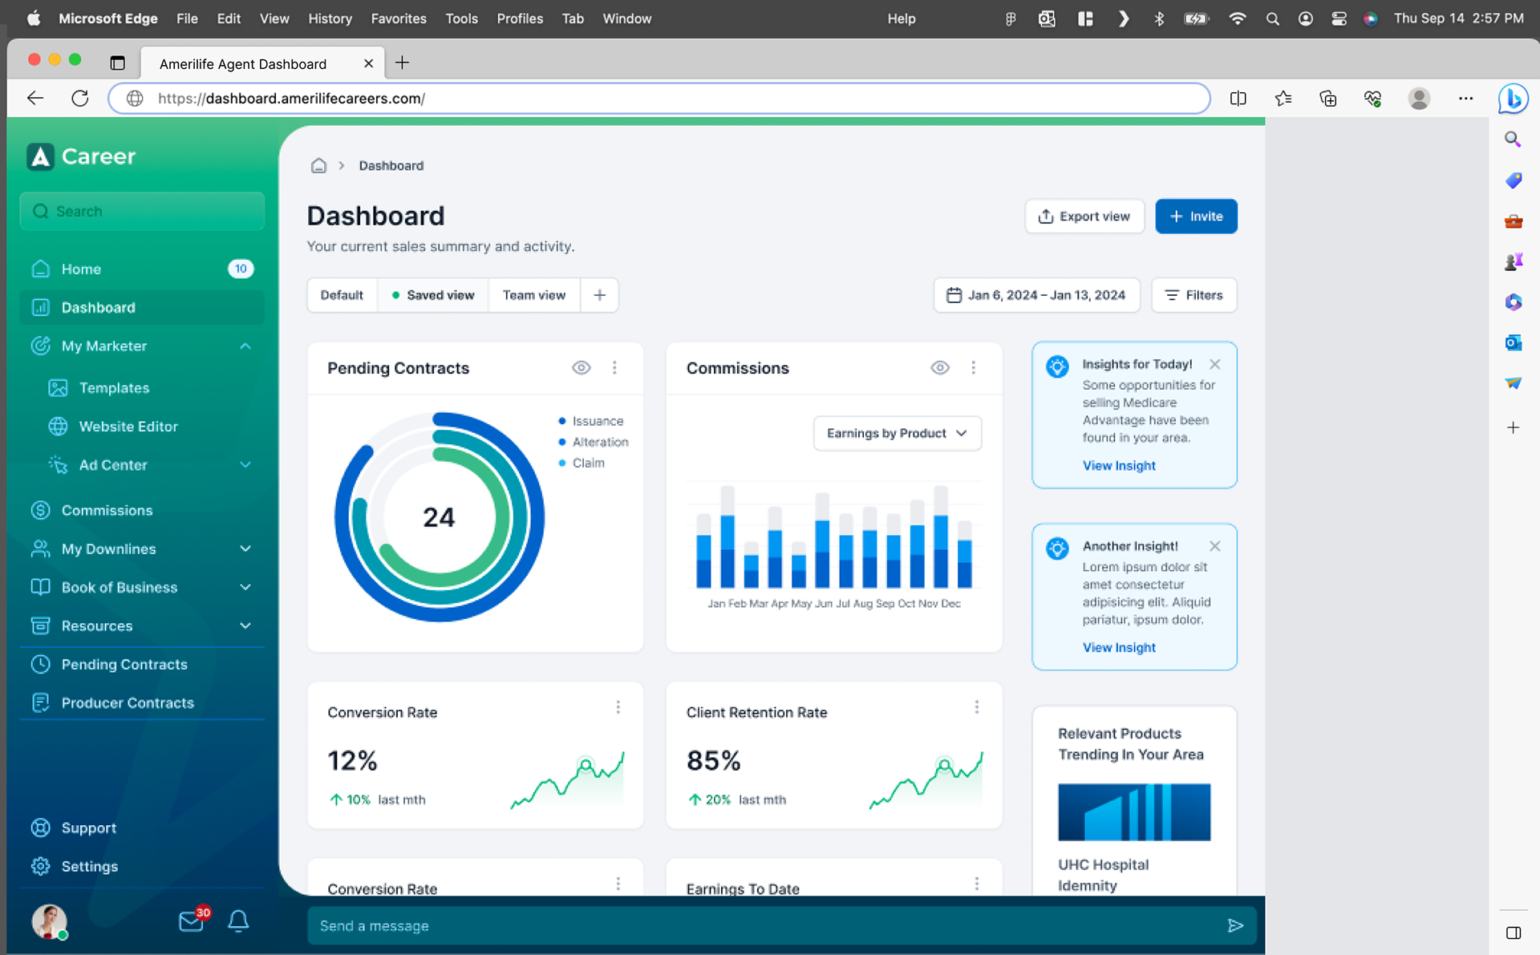Dismiss the Insights for Today card
Screen dimensions: 1540x955
1214,364
